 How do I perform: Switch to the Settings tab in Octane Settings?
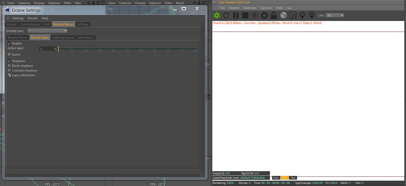(83, 24)
